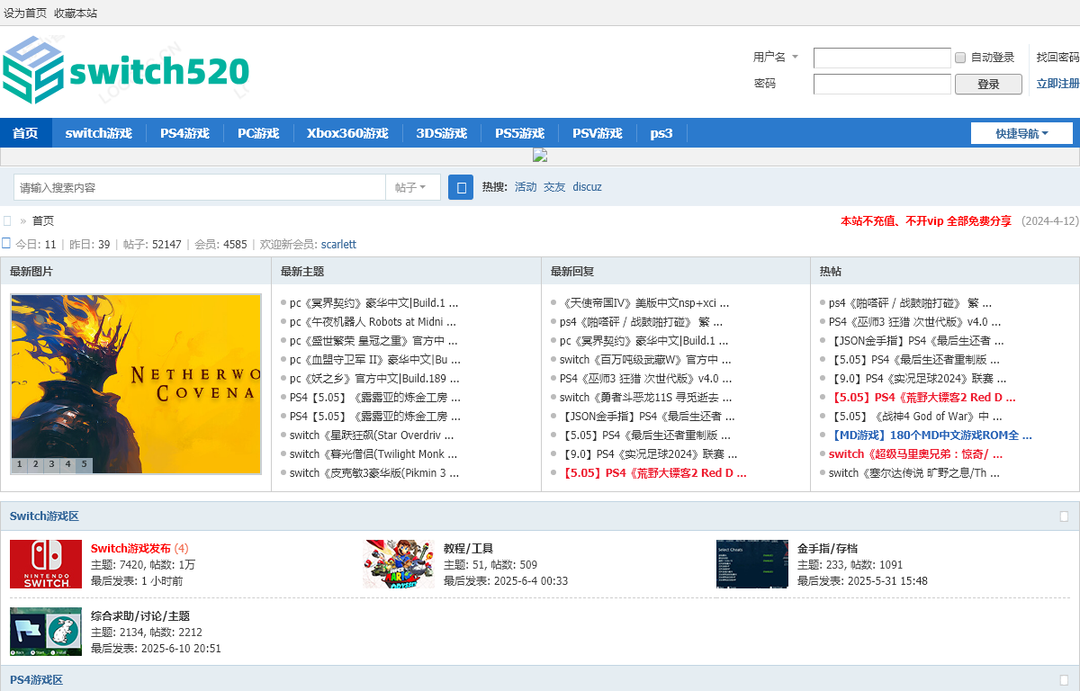Screen dimensions: 1080x691
Task: Open the Switch游戏区 section heading
Action: (x=44, y=516)
